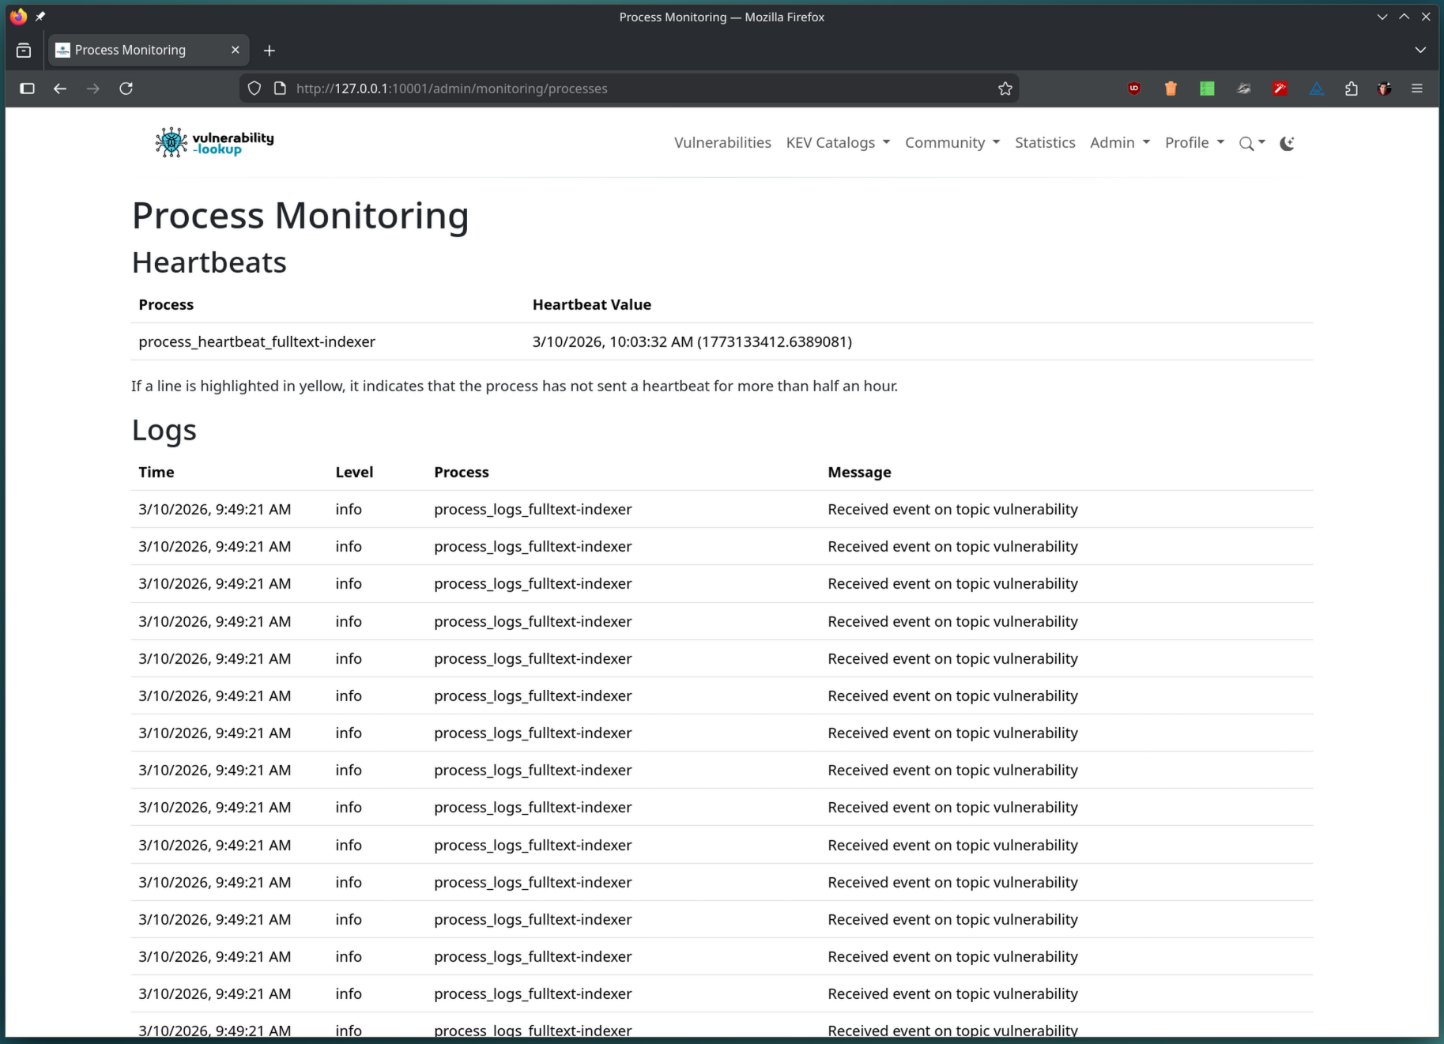This screenshot has width=1444, height=1044.
Task: Click the URL address bar
Action: click(x=632, y=89)
